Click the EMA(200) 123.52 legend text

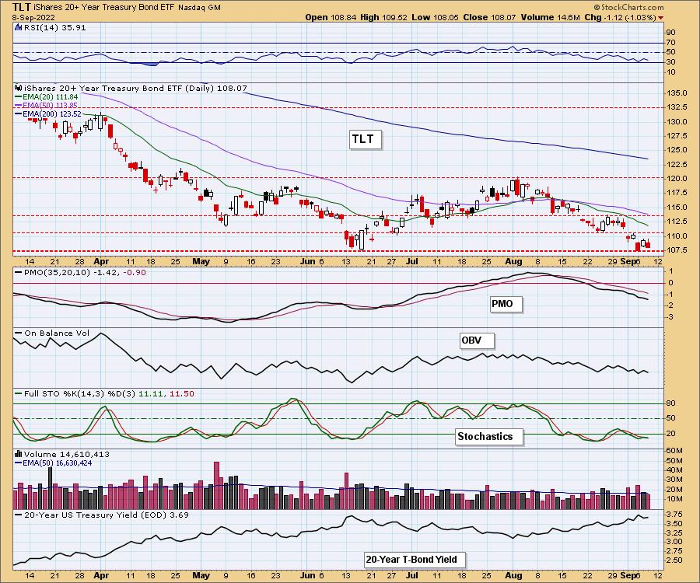point(52,113)
